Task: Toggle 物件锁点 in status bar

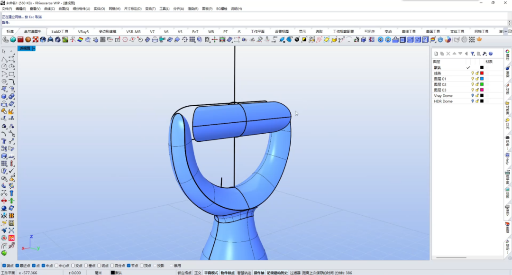Action: coord(228,273)
